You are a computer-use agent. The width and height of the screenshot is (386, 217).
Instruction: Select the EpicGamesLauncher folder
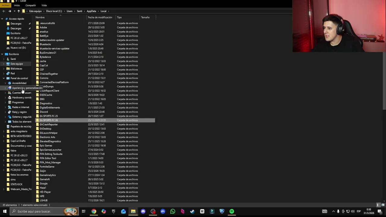95,150
